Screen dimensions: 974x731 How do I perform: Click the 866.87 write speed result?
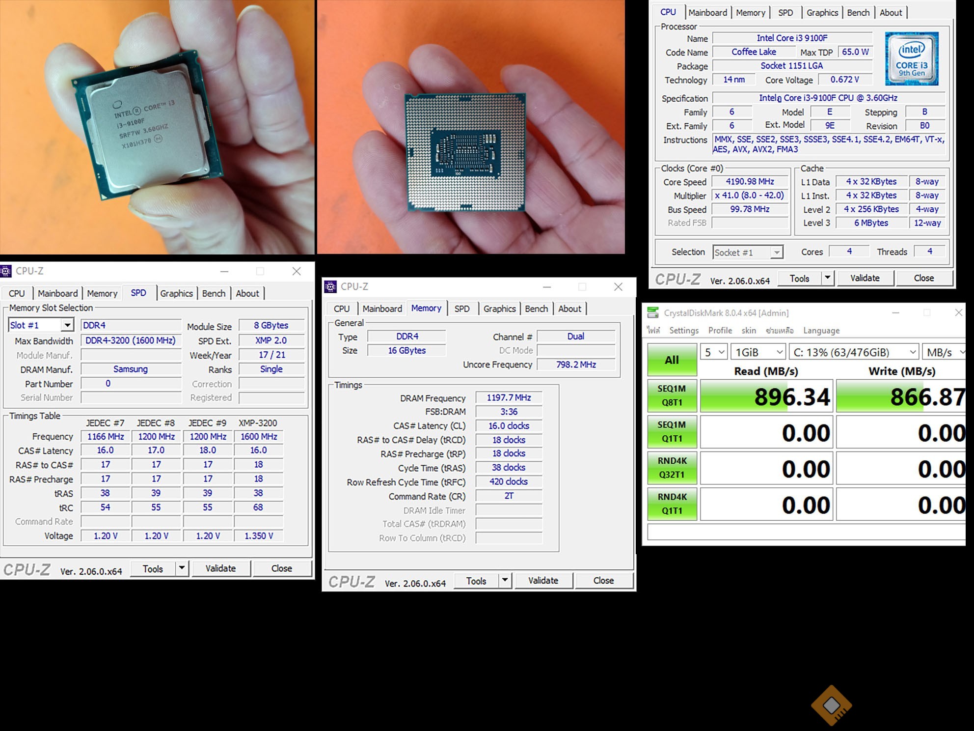click(x=901, y=396)
